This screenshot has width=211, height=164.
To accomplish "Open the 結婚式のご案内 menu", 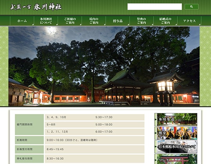I will [165, 21].
